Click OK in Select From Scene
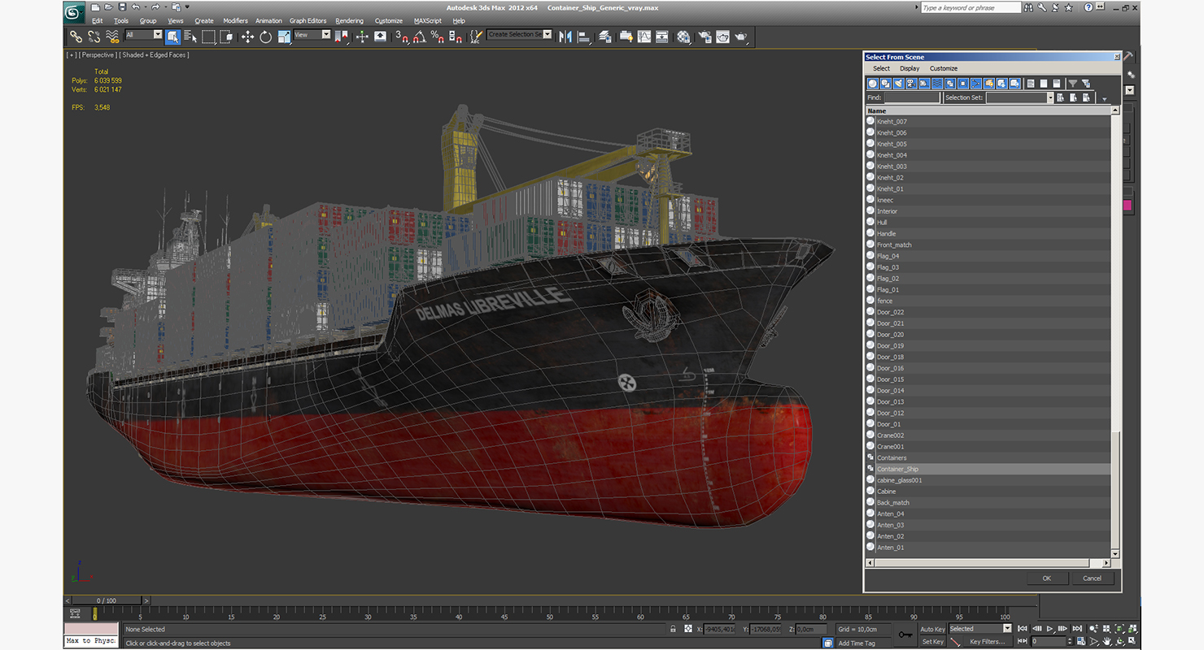The image size is (1204, 650). tap(1046, 578)
